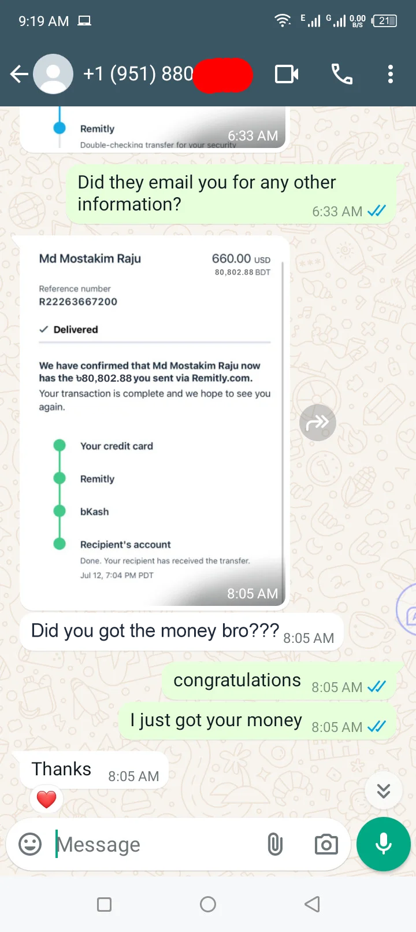This screenshot has width=416, height=932.
Task: Open the emoji picker
Action: (30, 844)
